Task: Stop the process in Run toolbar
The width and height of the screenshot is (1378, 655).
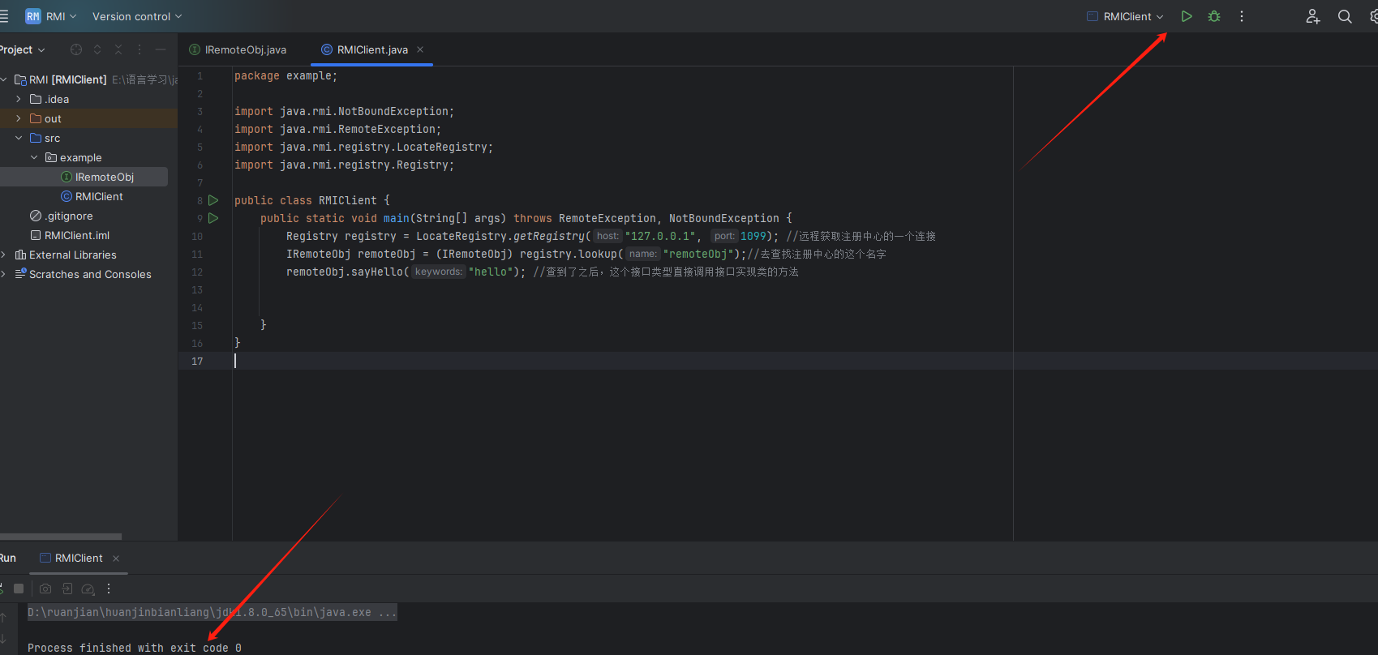Action: tap(19, 589)
